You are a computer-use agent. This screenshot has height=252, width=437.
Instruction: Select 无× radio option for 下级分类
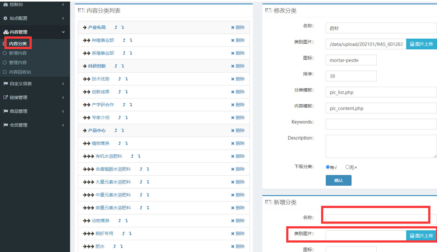[x=347, y=167]
